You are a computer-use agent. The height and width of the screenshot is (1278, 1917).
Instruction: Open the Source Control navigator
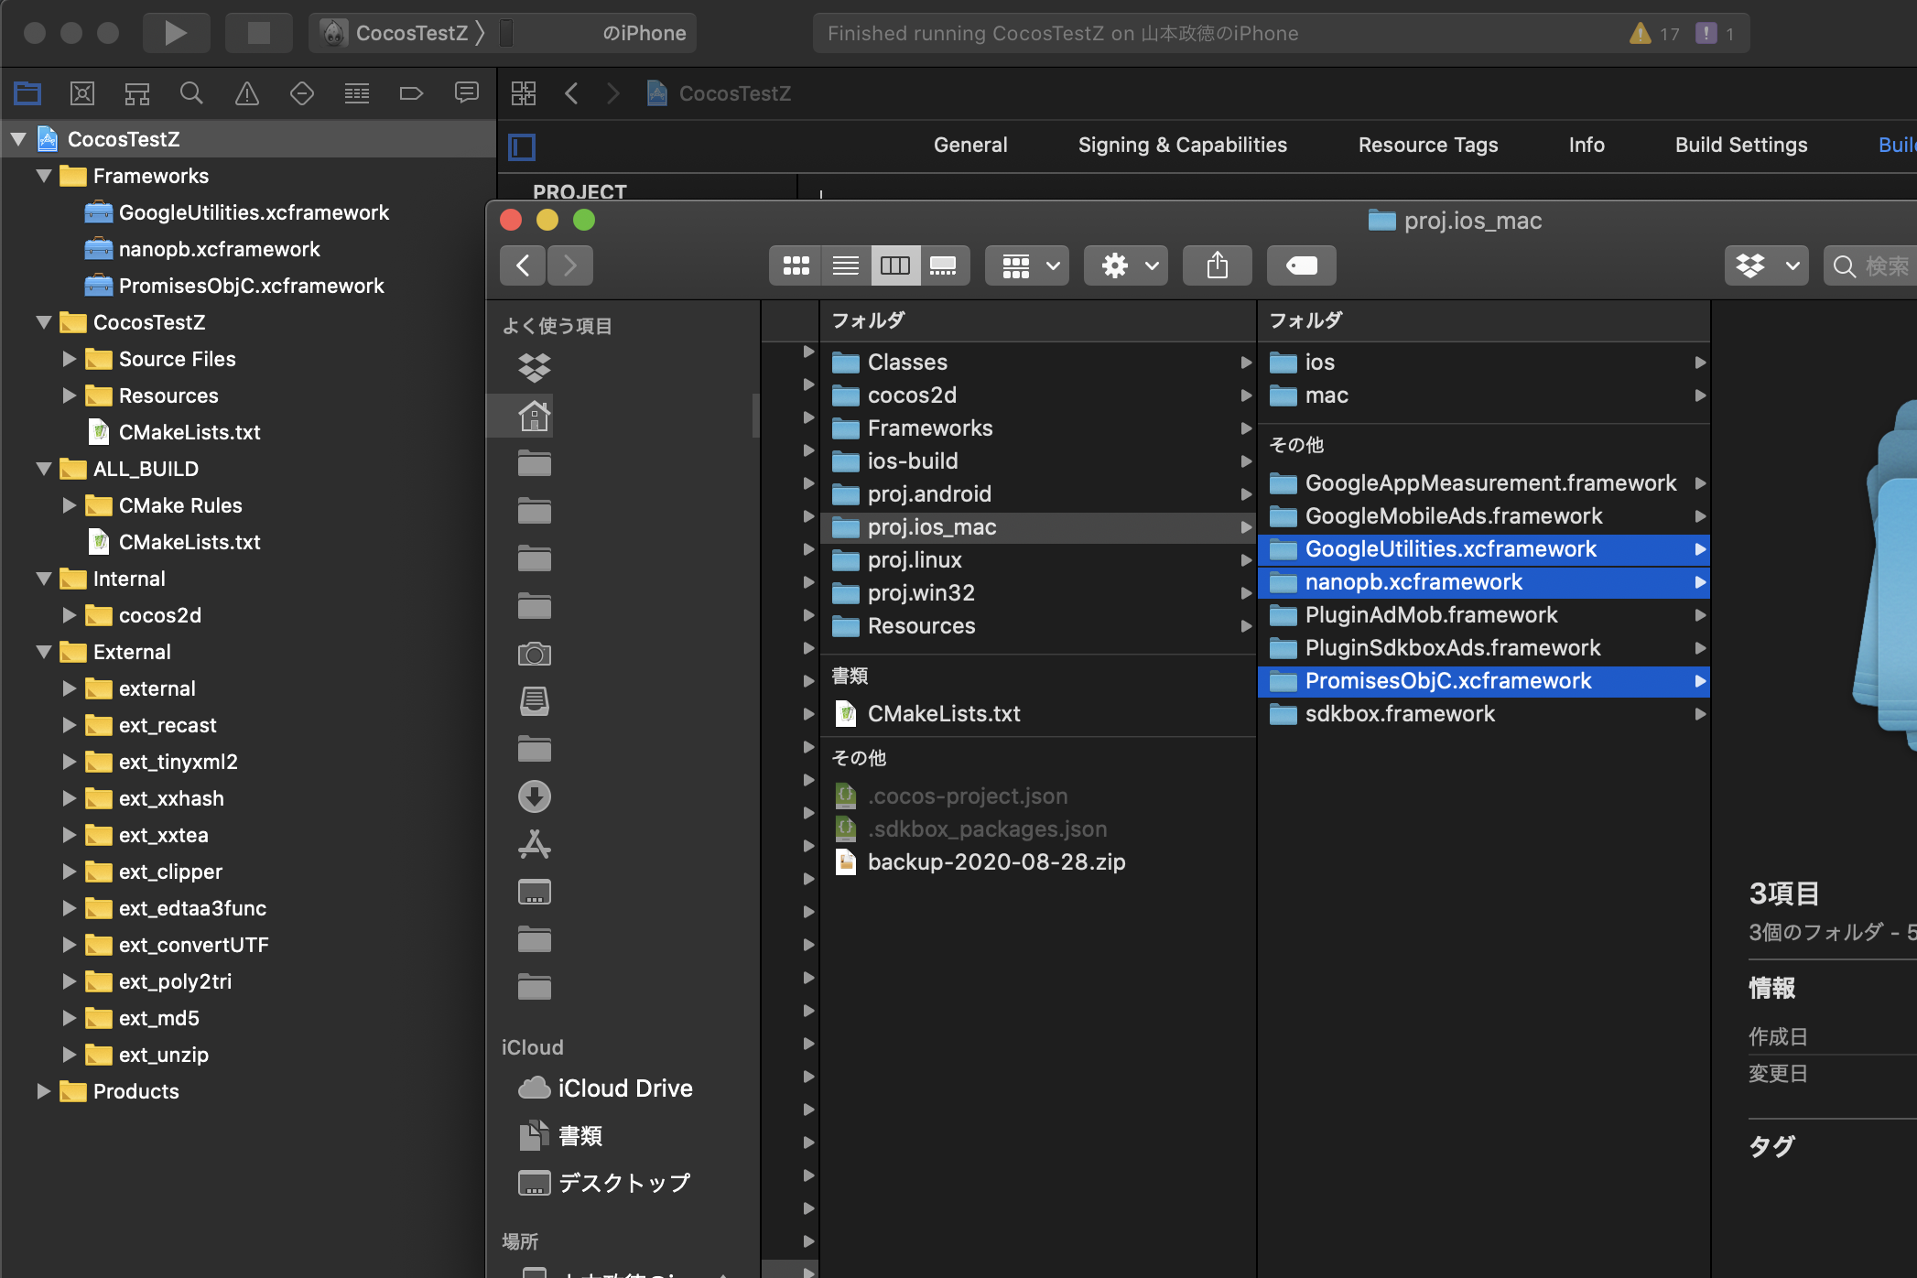click(x=82, y=93)
